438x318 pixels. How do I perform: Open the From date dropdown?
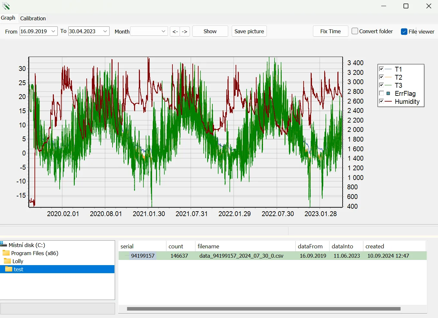point(53,31)
